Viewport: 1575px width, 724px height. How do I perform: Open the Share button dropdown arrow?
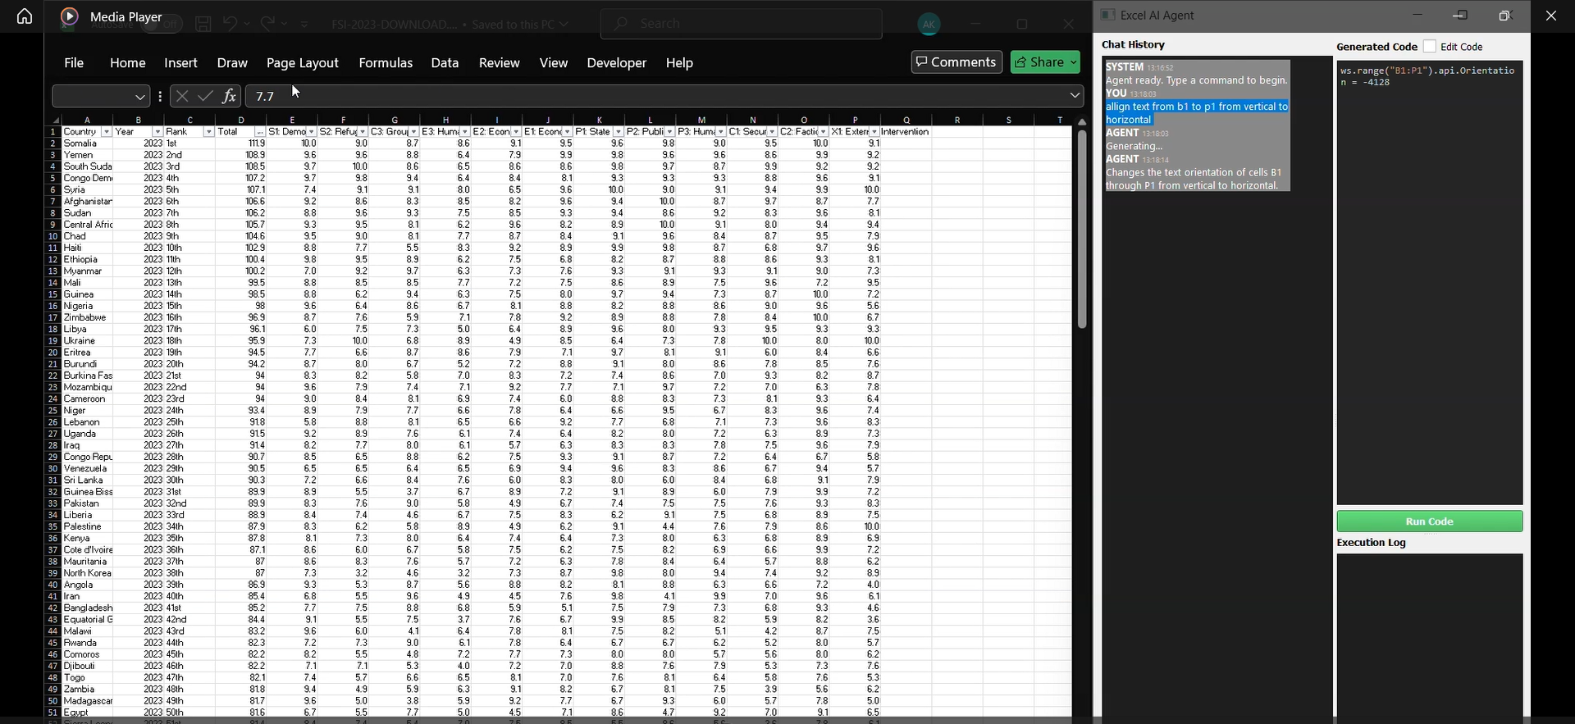[1073, 62]
